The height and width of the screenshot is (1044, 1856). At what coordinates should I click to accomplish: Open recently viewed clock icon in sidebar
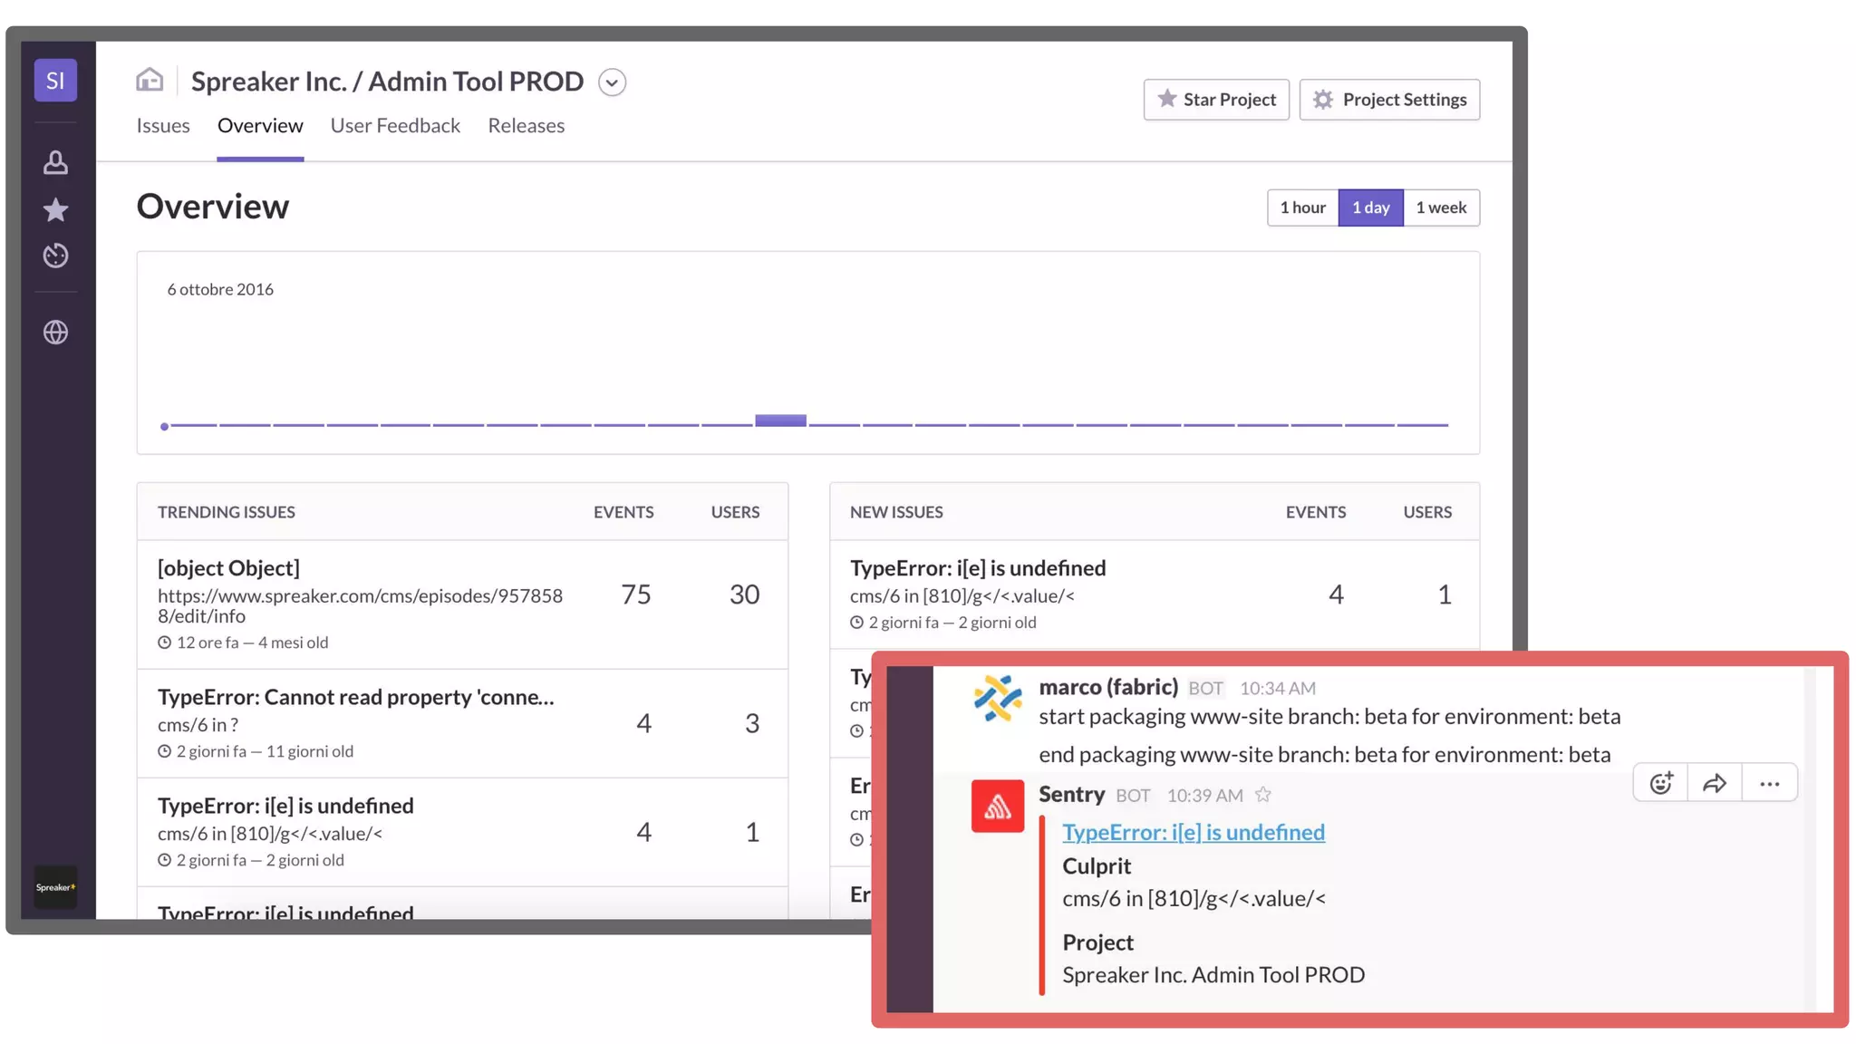click(55, 256)
